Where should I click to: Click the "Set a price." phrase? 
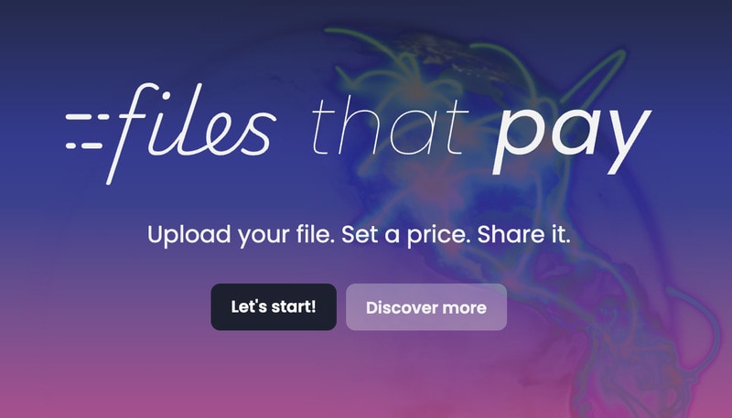(406, 234)
